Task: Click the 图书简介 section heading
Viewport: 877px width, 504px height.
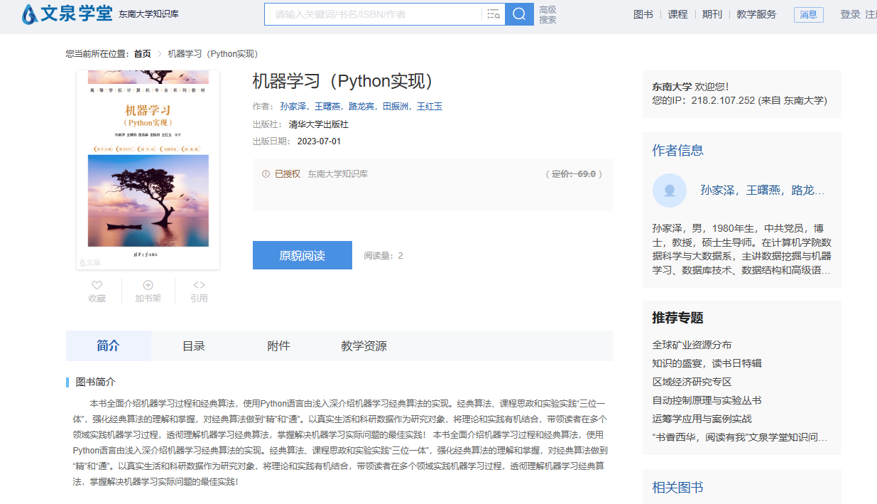Action: pos(95,382)
